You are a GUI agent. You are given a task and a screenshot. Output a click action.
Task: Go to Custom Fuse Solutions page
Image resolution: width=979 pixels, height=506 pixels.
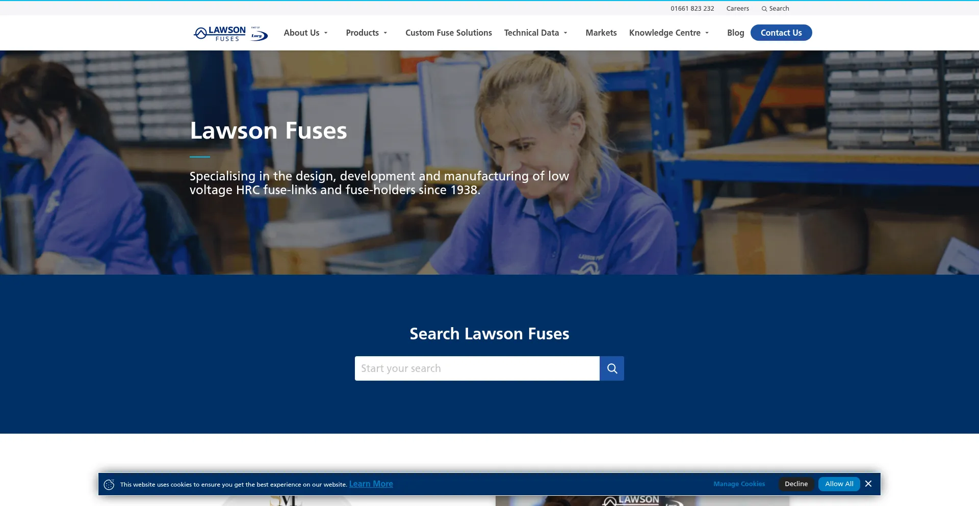(449, 33)
